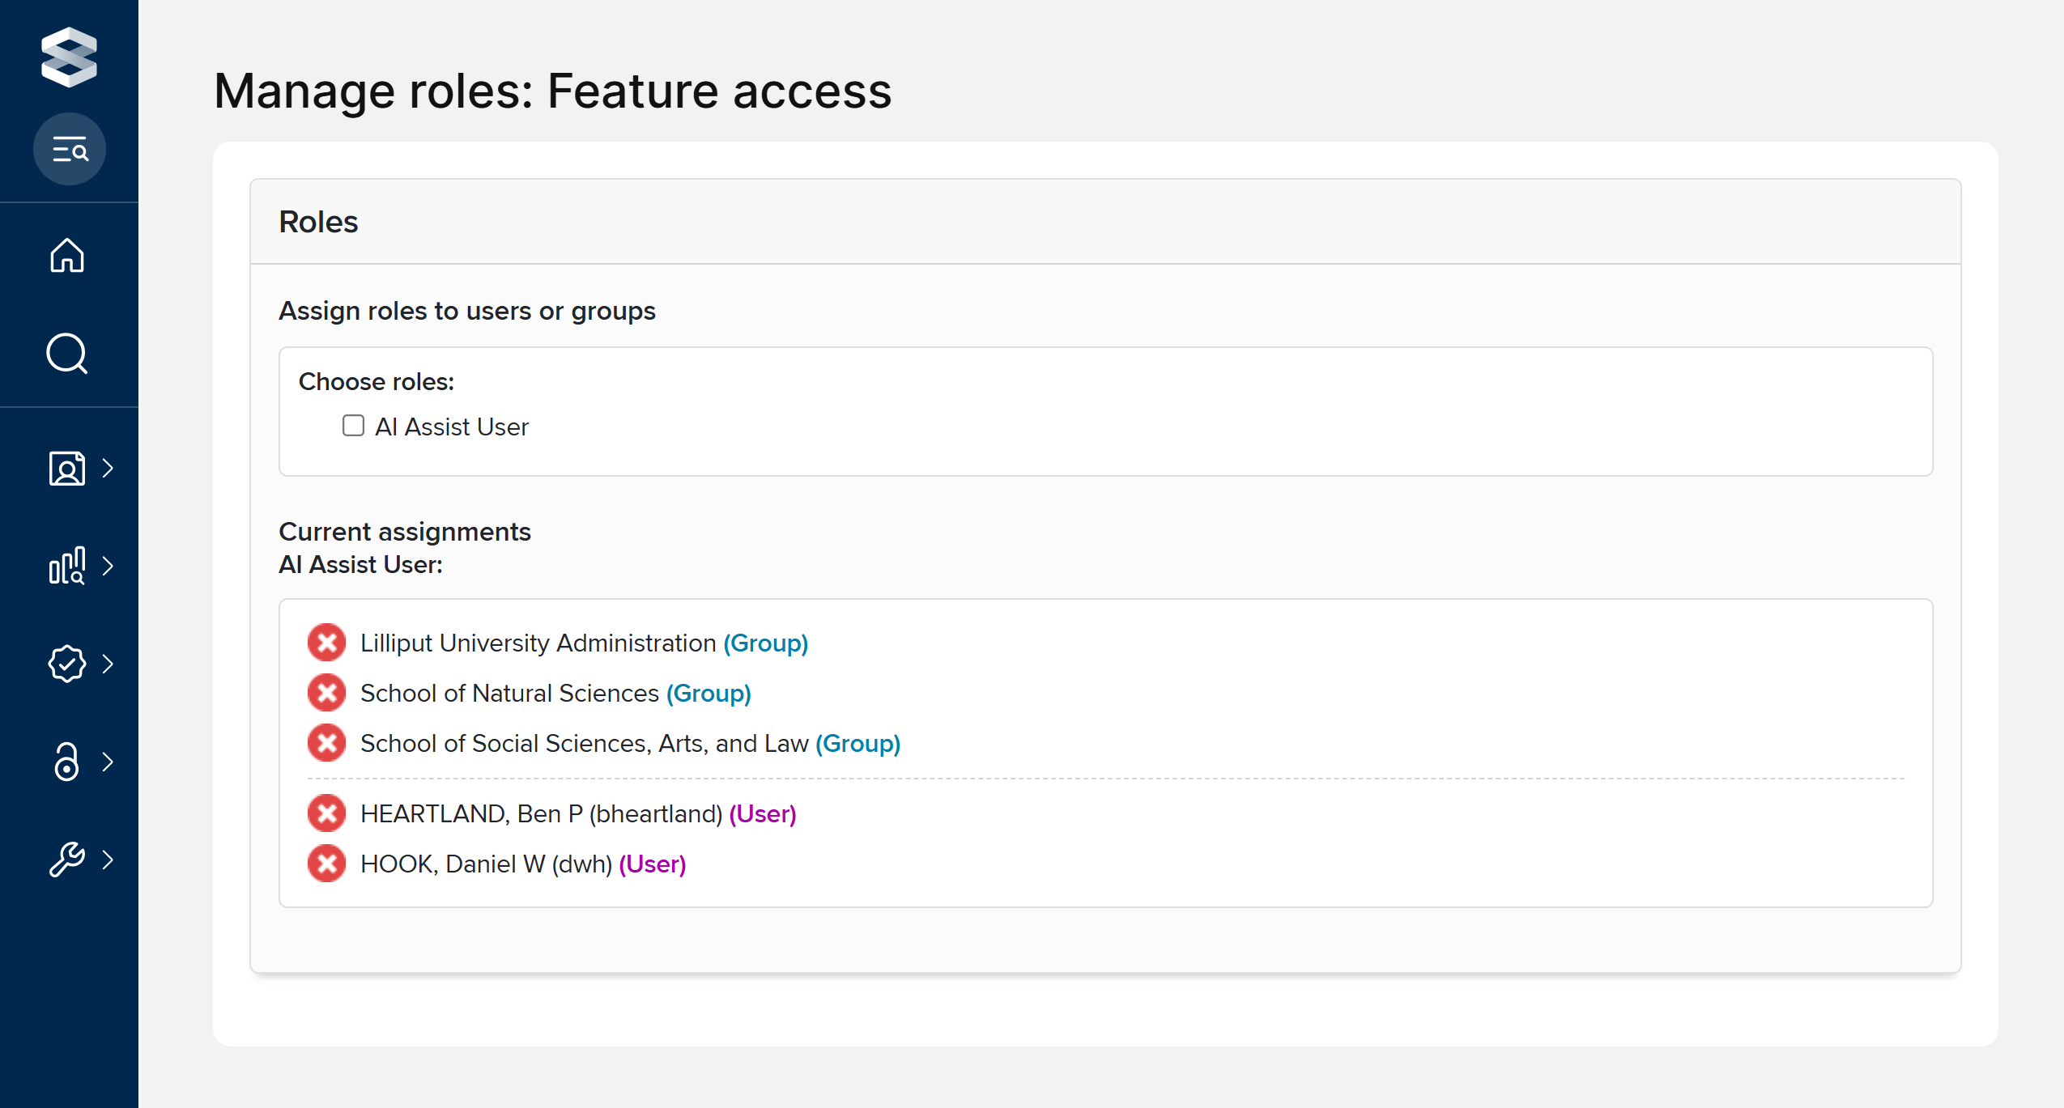2064x1108 pixels.
Task: Remove HEARTLAND, Ben P user assignment
Action: coord(326,813)
